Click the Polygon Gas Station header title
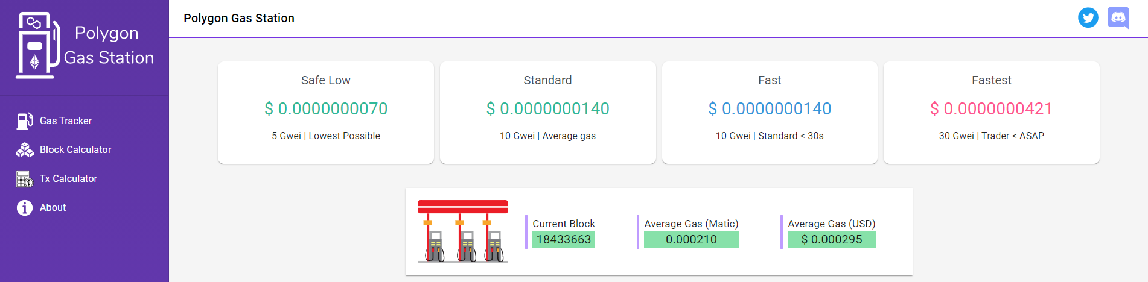This screenshot has width=1148, height=282. [x=239, y=19]
